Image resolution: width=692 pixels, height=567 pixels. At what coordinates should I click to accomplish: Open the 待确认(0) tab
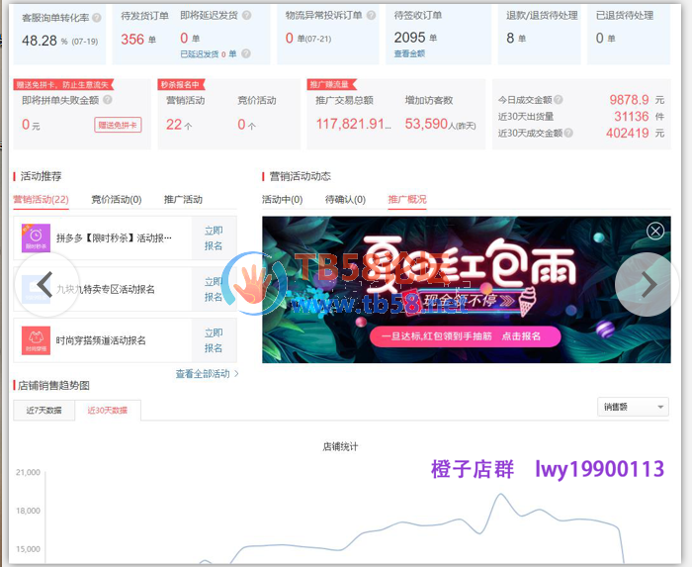(x=345, y=200)
